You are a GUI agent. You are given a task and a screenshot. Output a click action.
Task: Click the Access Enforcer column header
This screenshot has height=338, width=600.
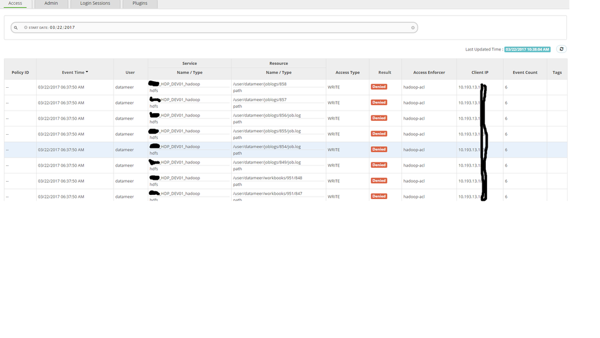[429, 72]
